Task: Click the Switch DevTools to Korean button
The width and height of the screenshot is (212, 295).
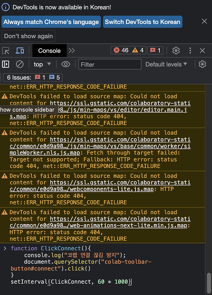Action: [x=142, y=22]
